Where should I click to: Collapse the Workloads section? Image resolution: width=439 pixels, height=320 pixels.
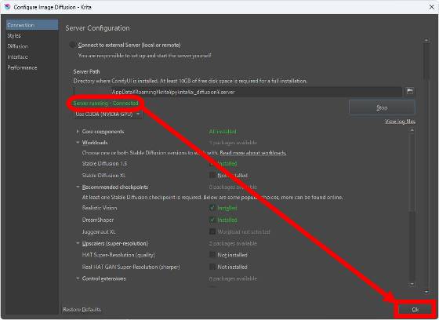tap(78, 142)
